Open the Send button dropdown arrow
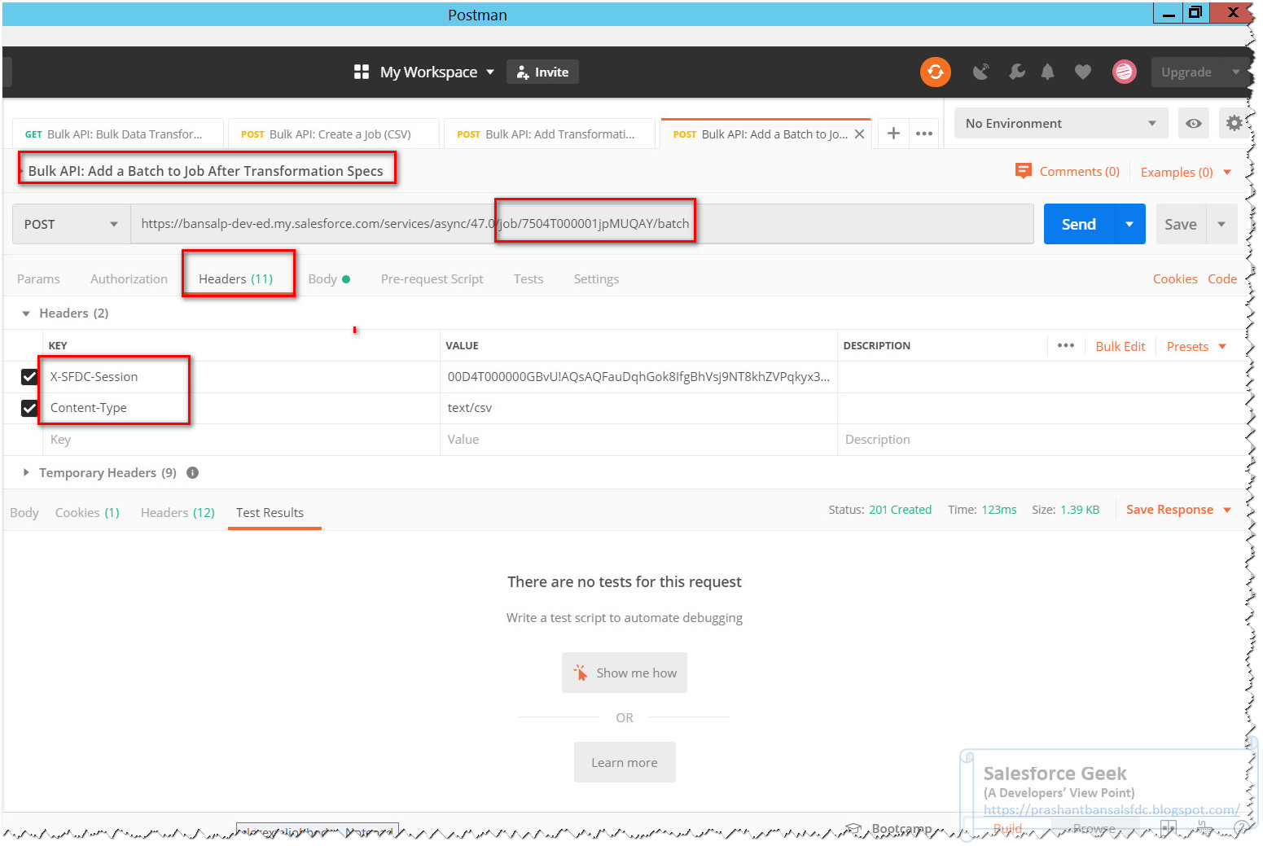This screenshot has height=846, width=1263. (1129, 224)
